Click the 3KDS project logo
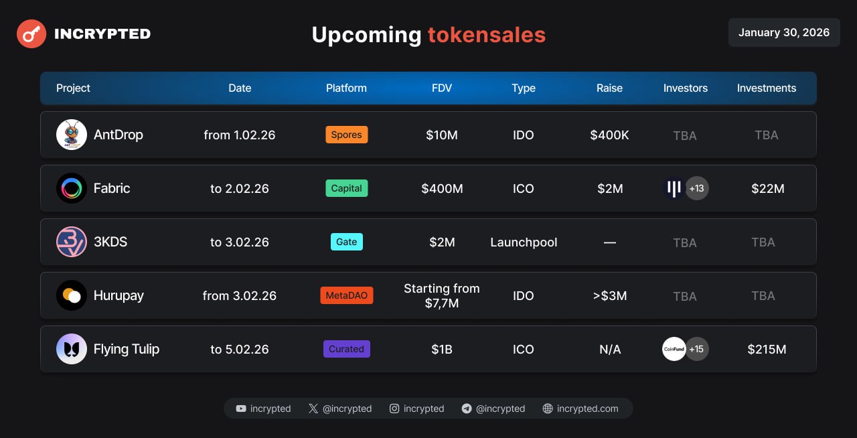This screenshot has height=438, width=857. (72, 242)
